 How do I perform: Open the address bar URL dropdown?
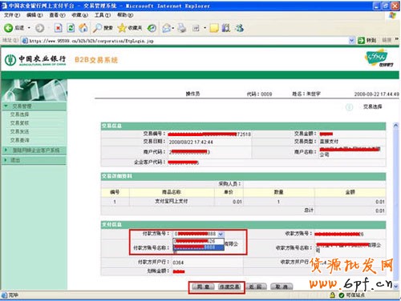(351, 41)
